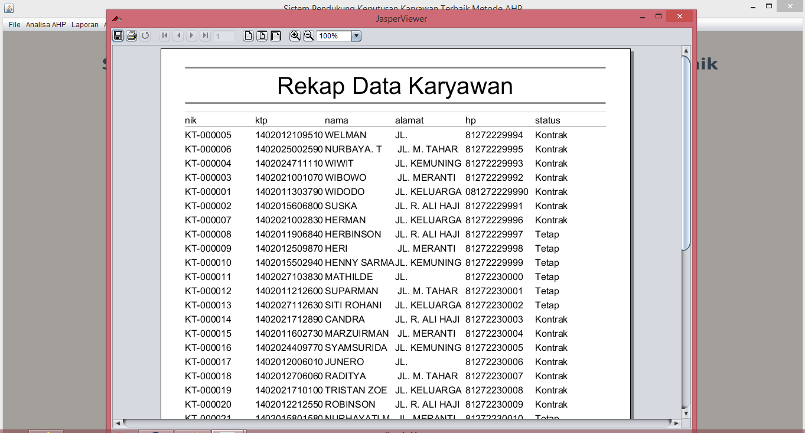
Task: Open the Laporan menu
Action: point(84,25)
